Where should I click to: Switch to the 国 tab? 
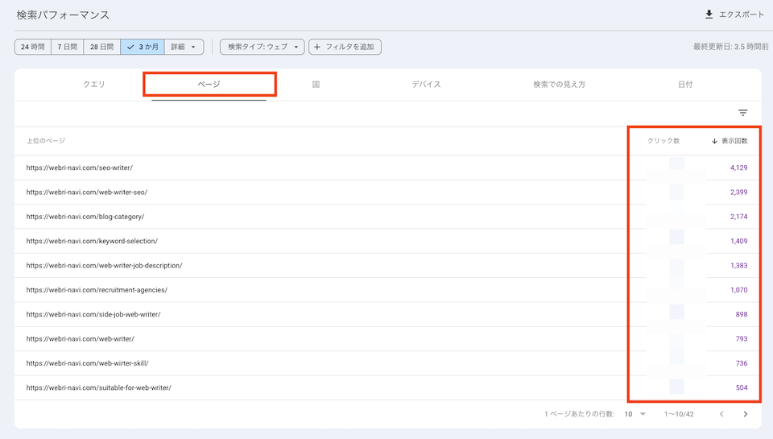[316, 85]
